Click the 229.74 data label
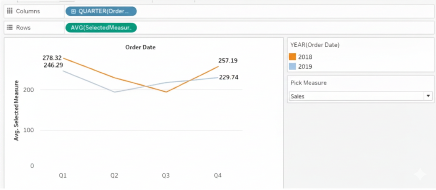Screen dimensions: 436x190 click(229, 77)
